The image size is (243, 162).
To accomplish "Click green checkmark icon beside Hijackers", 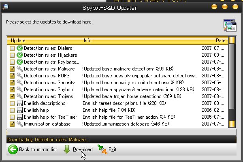I will (x=20, y=55).
